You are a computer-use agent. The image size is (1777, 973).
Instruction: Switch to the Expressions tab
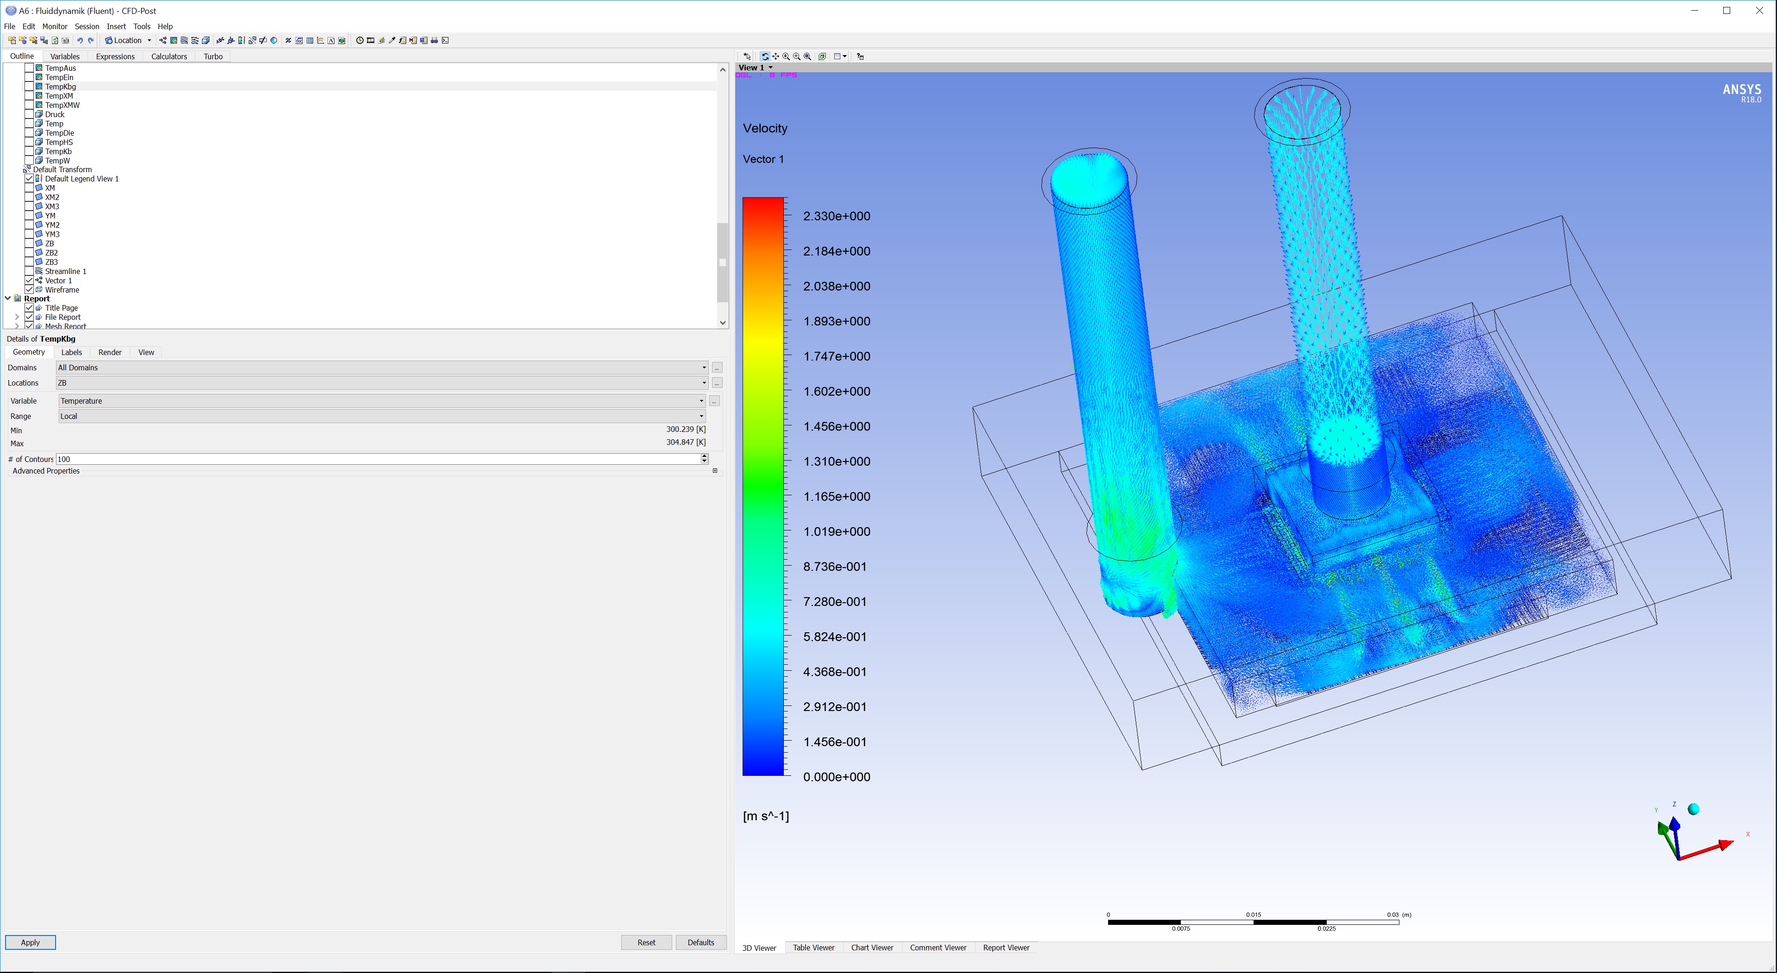point(114,56)
